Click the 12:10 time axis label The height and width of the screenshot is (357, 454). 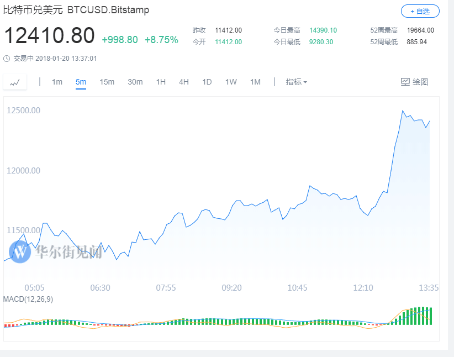[x=363, y=288]
